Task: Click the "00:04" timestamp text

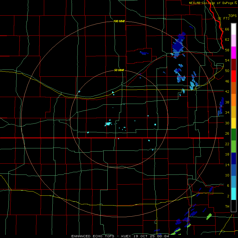Action: (x=163, y=236)
